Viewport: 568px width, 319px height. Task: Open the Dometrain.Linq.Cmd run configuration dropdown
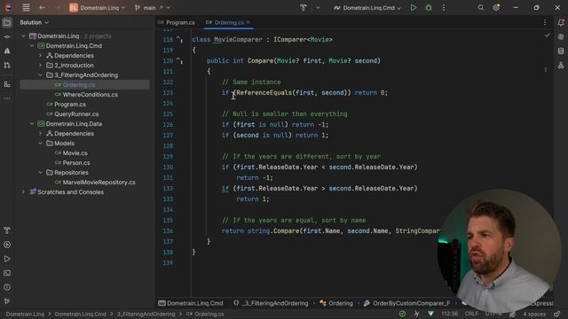click(x=367, y=8)
